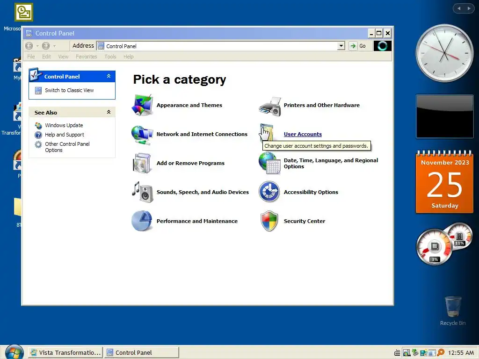The width and height of the screenshot is (479, 359).
Task: Open the Favorites menu
Action: click(x=87, y=57)
